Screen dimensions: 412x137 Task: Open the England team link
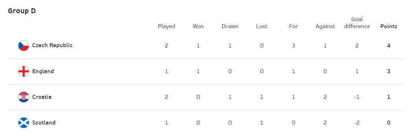click(43, 71)
